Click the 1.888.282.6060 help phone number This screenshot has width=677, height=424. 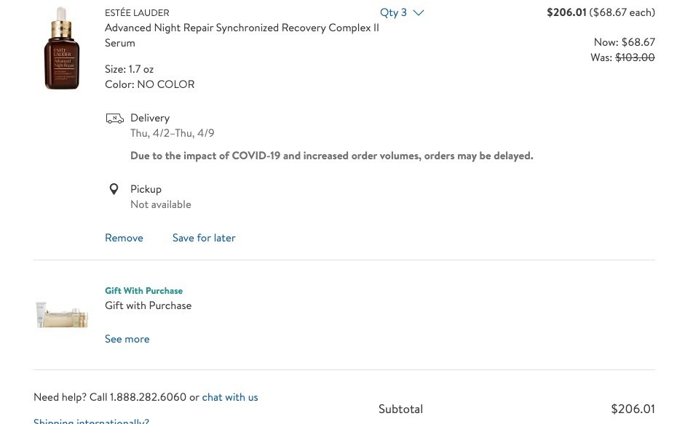click(x=148, y=397)
